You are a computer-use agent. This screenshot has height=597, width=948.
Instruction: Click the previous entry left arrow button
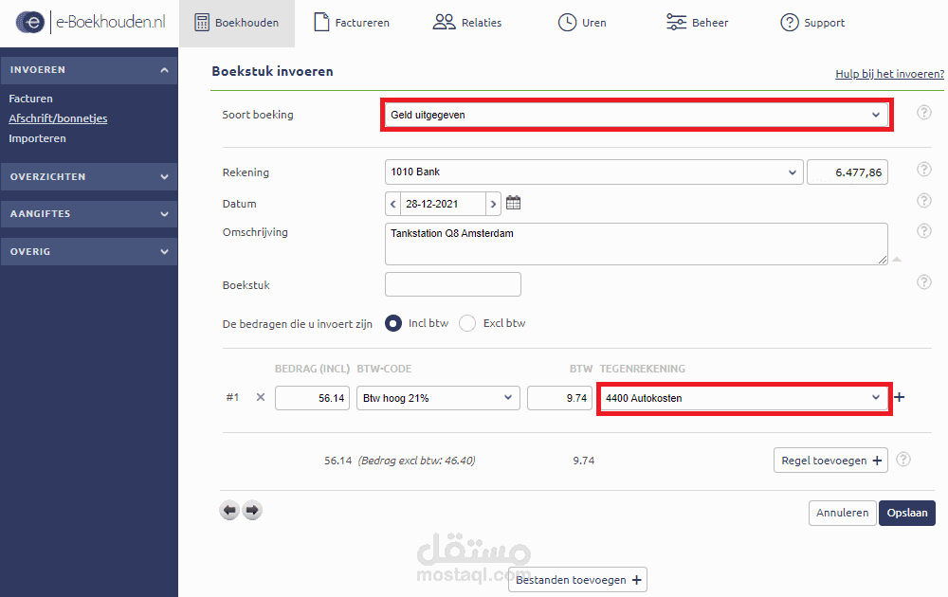pyautogui.click(x=229, y=511)
